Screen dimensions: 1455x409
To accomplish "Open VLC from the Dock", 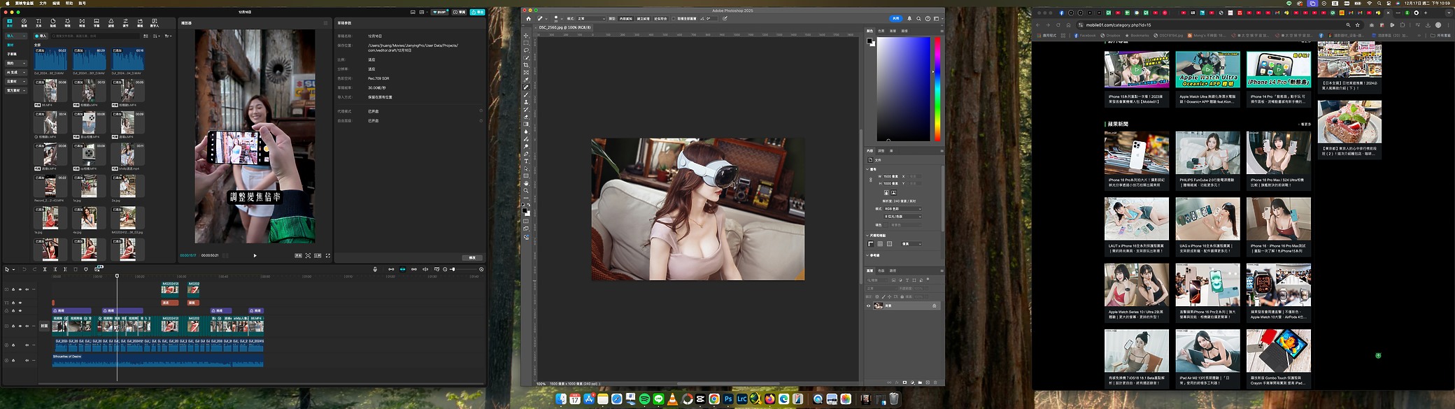I will click(672, 399).
